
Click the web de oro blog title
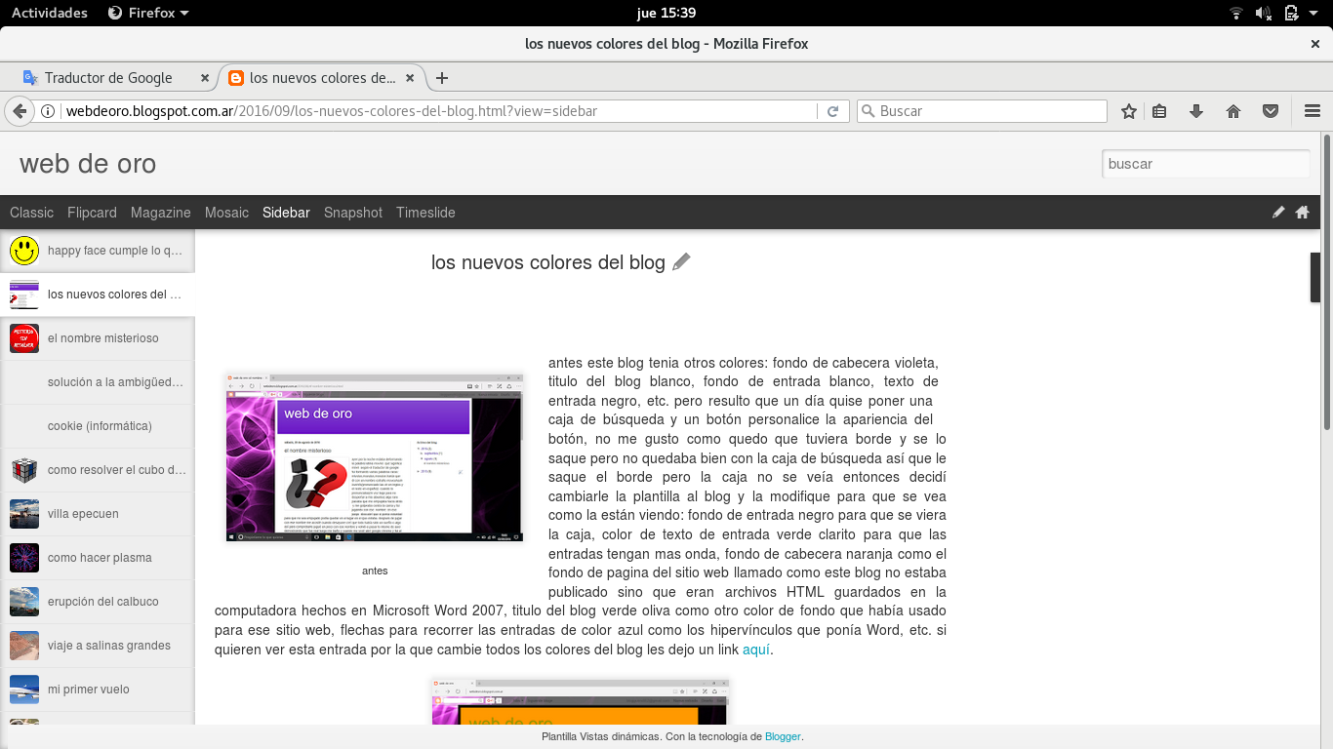pos(88,164)
